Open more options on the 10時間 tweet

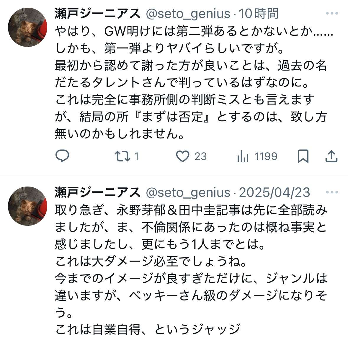coord(332,14)
